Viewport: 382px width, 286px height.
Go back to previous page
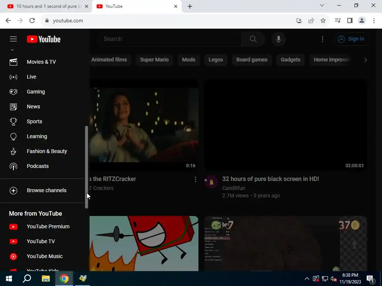pos(8,21)
